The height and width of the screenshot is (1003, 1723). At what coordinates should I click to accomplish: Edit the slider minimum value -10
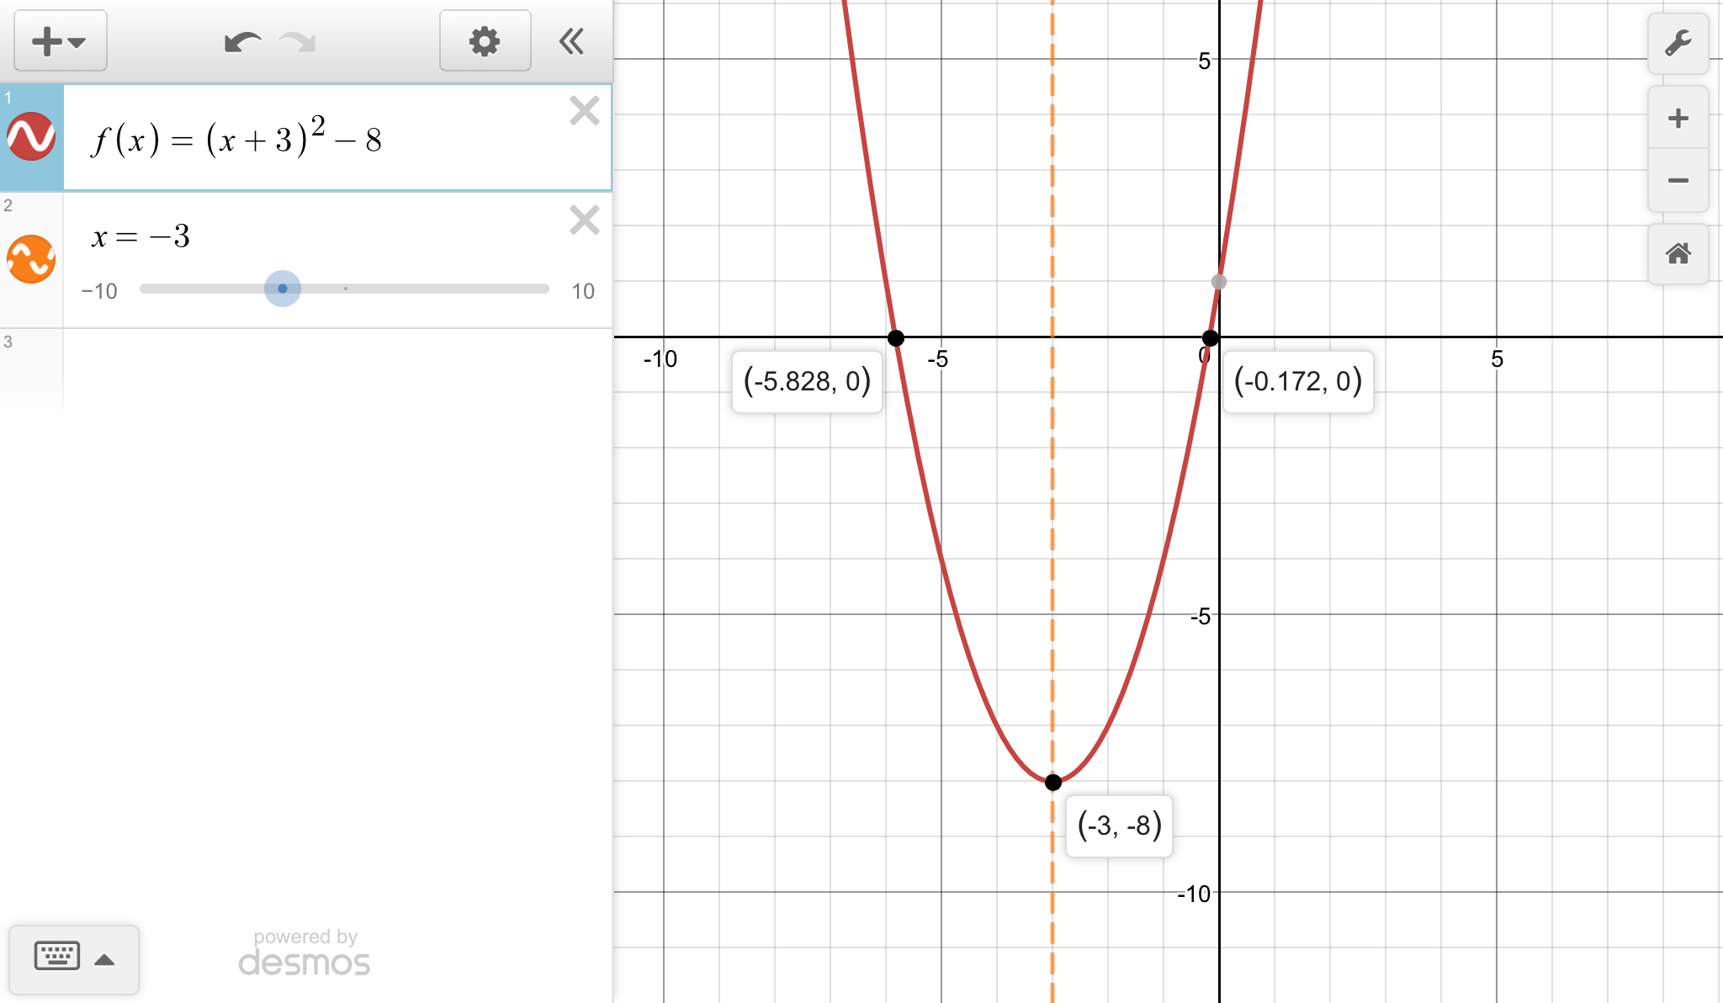[x=99, y=291]
